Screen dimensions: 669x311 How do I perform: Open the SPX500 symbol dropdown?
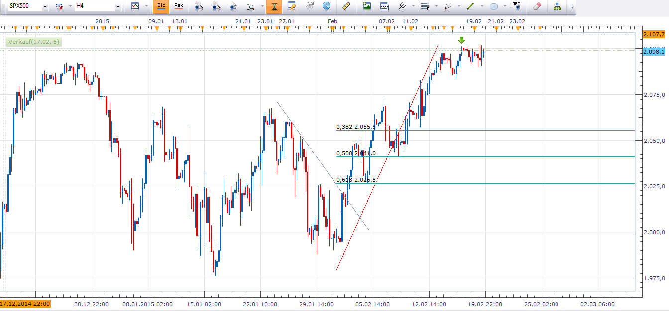point(45,7)
